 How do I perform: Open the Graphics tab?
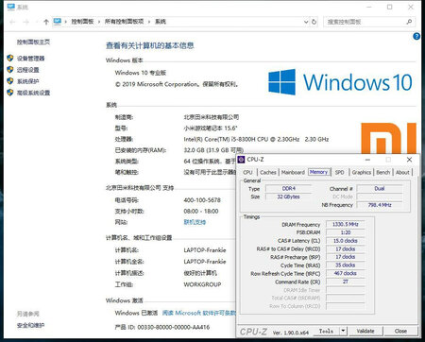pos(362,172)
